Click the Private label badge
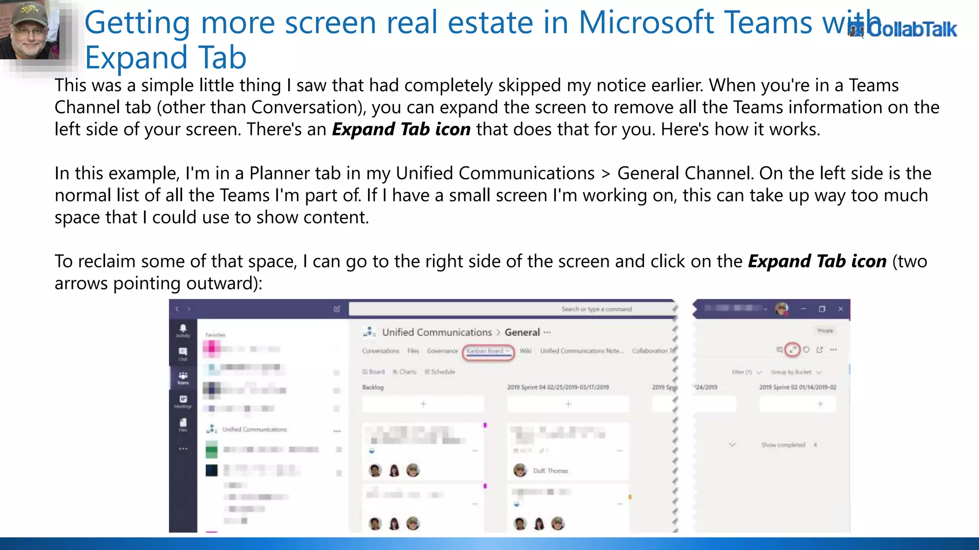This screenshot has width=979, height=550. click(825, 330)
